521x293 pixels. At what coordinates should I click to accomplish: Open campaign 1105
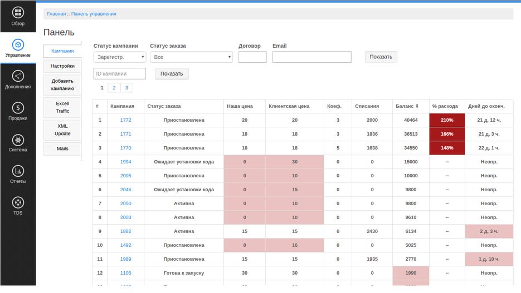tap(125, 273)
